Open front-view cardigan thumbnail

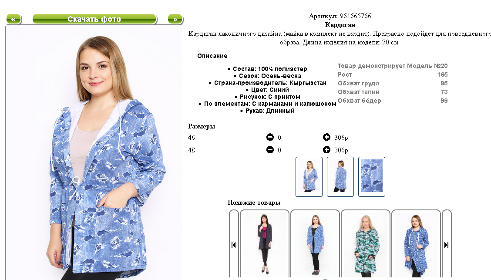tap(309, 177)
